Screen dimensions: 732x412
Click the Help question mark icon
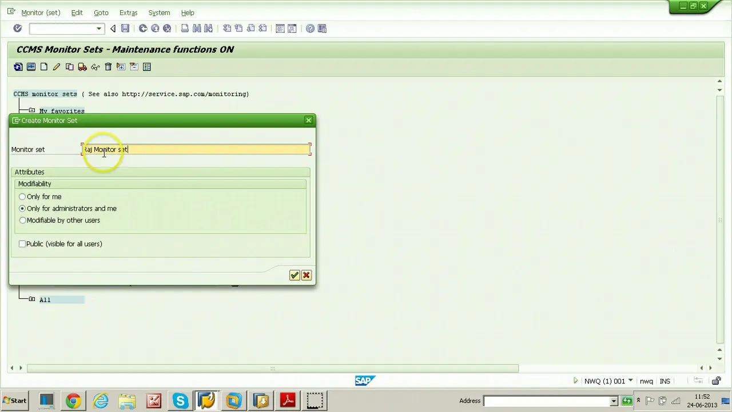[310, 28]
